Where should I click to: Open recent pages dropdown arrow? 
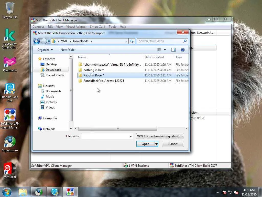click(x=49, y=41)
